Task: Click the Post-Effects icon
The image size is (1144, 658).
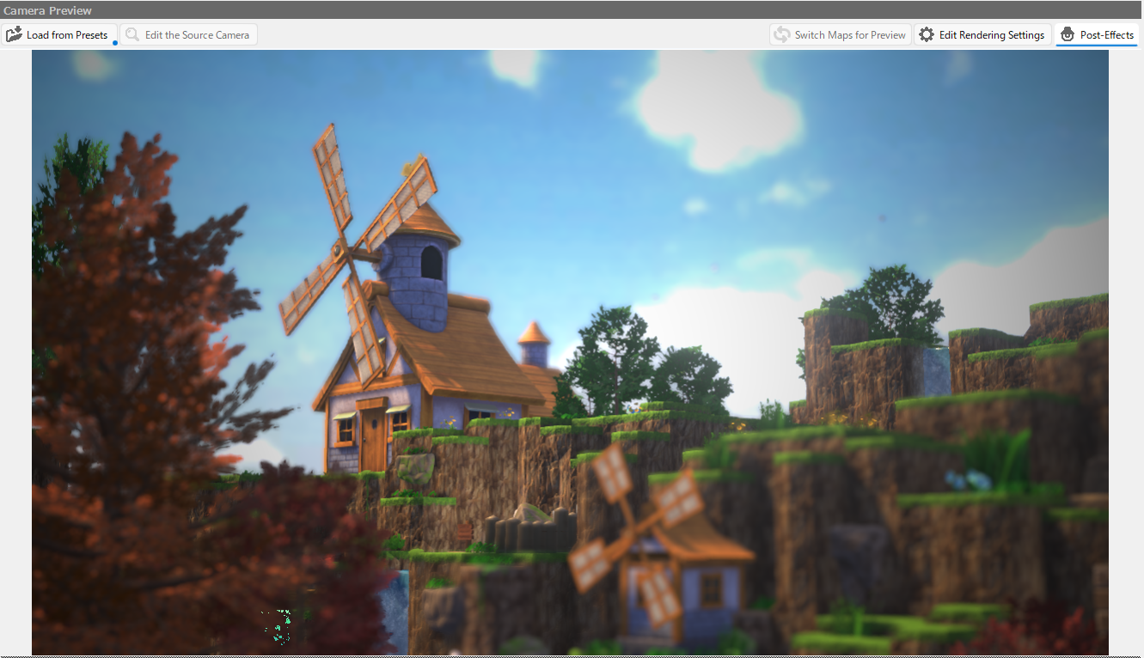Action: click(1068, 35)
